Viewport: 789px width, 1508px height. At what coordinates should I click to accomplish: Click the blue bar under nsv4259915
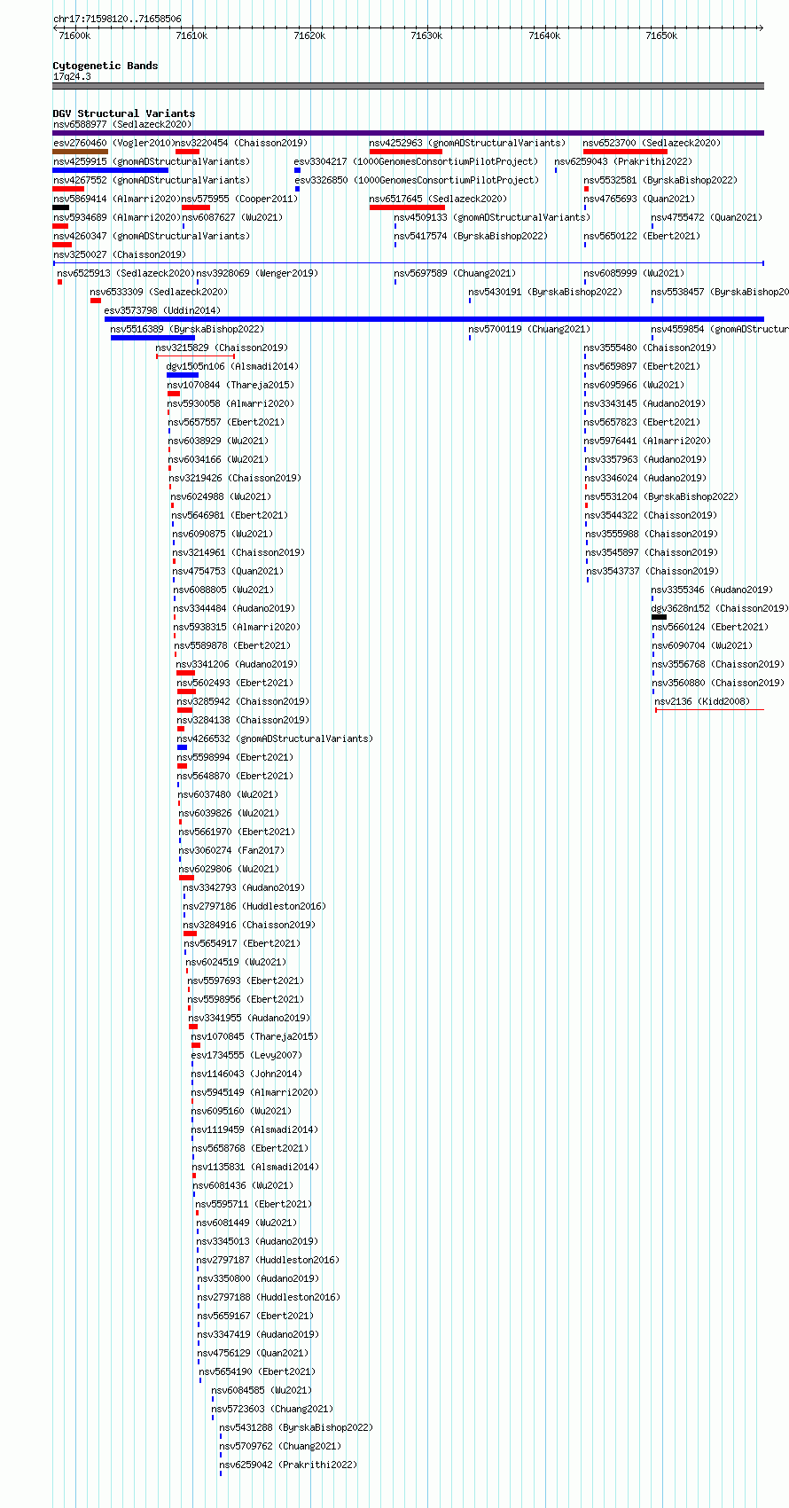pos(111,170)
